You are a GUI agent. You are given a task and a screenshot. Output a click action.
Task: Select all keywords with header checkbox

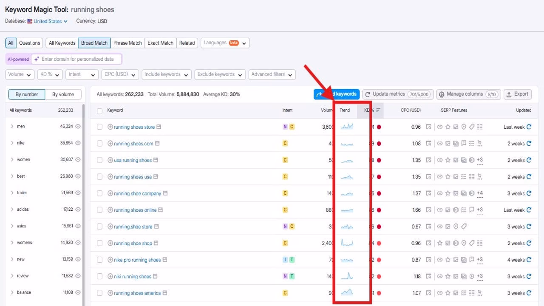click(99, 110)
